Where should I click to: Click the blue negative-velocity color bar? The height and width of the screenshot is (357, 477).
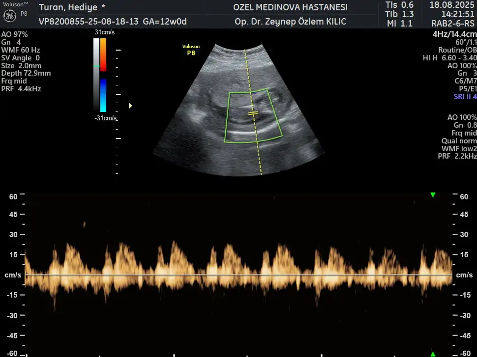tap(103, 95)
